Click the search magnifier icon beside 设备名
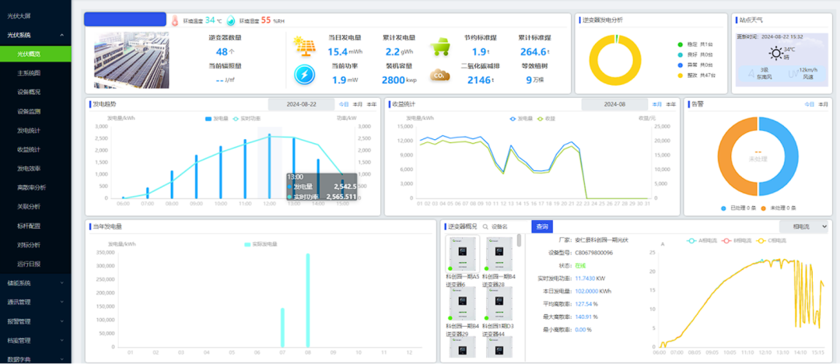The height and width of the screenshot is (364, 840). 485,227
